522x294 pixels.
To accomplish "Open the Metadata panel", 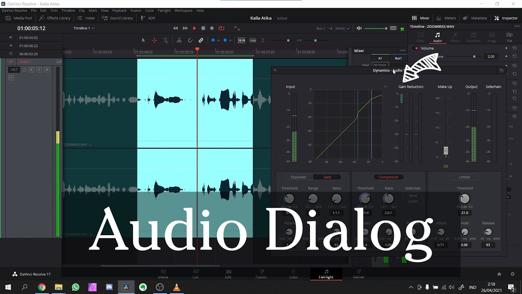I will 475,18.
